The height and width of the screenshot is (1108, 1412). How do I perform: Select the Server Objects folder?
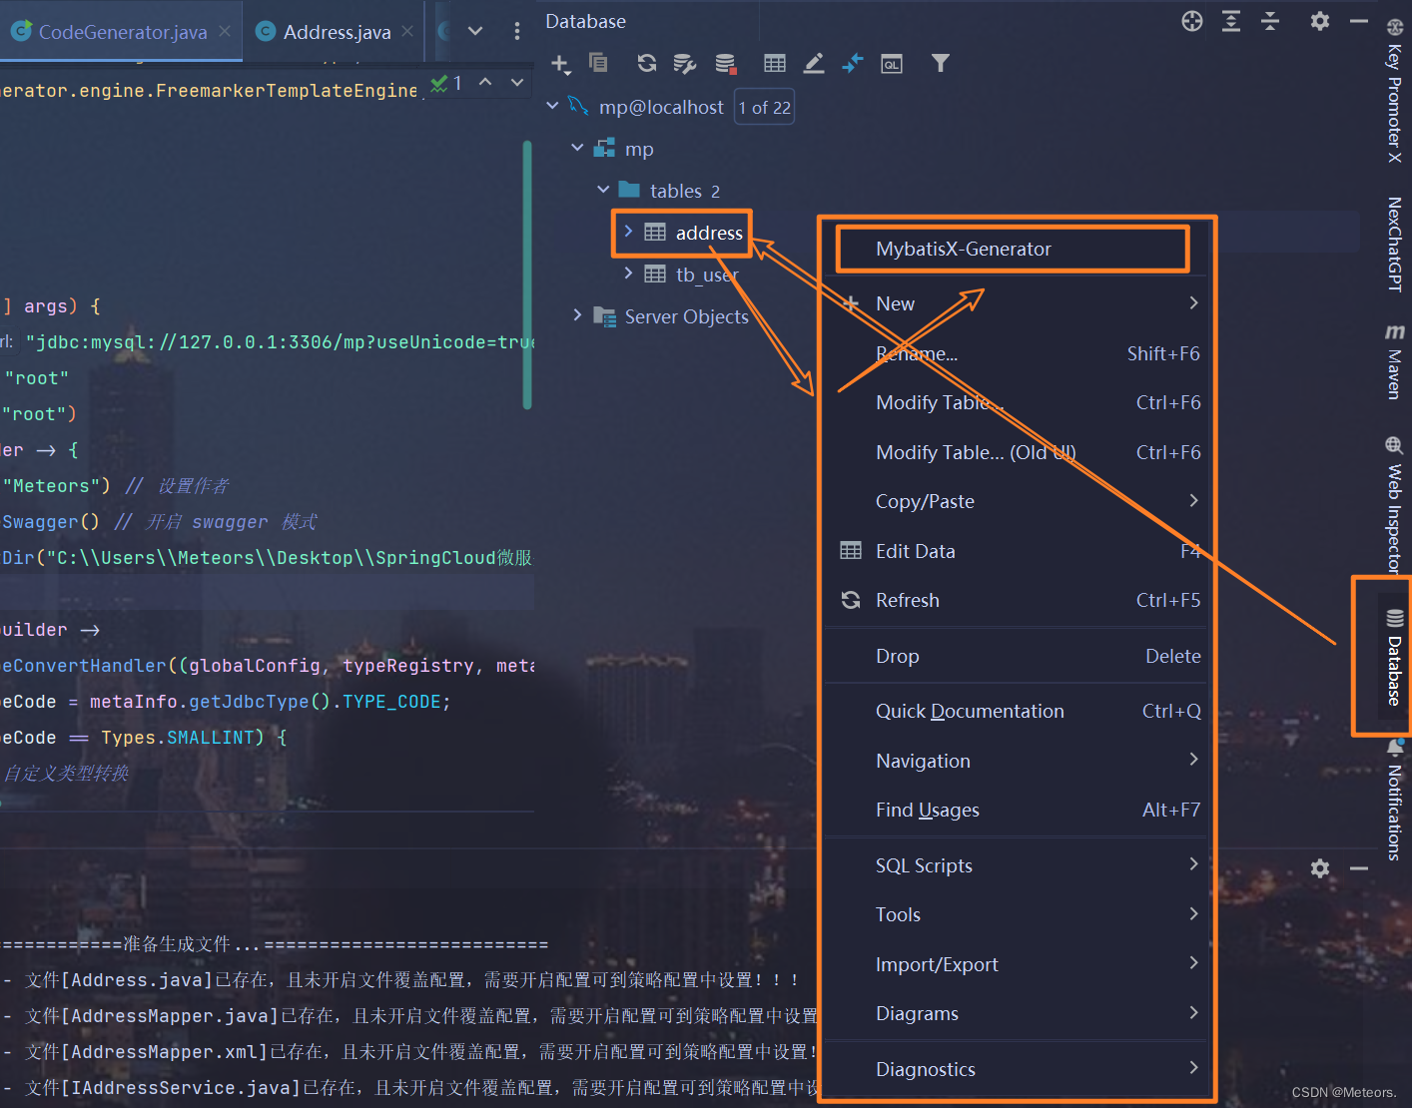click(x=686, y=316)
